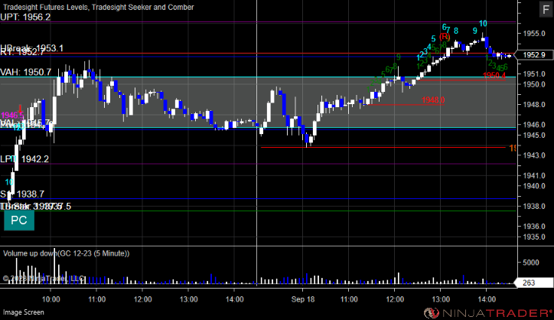Select the Tradesight Futures Levels indicator label
The height and width of the screenshot is (320, 554).
tap(99, 7)
